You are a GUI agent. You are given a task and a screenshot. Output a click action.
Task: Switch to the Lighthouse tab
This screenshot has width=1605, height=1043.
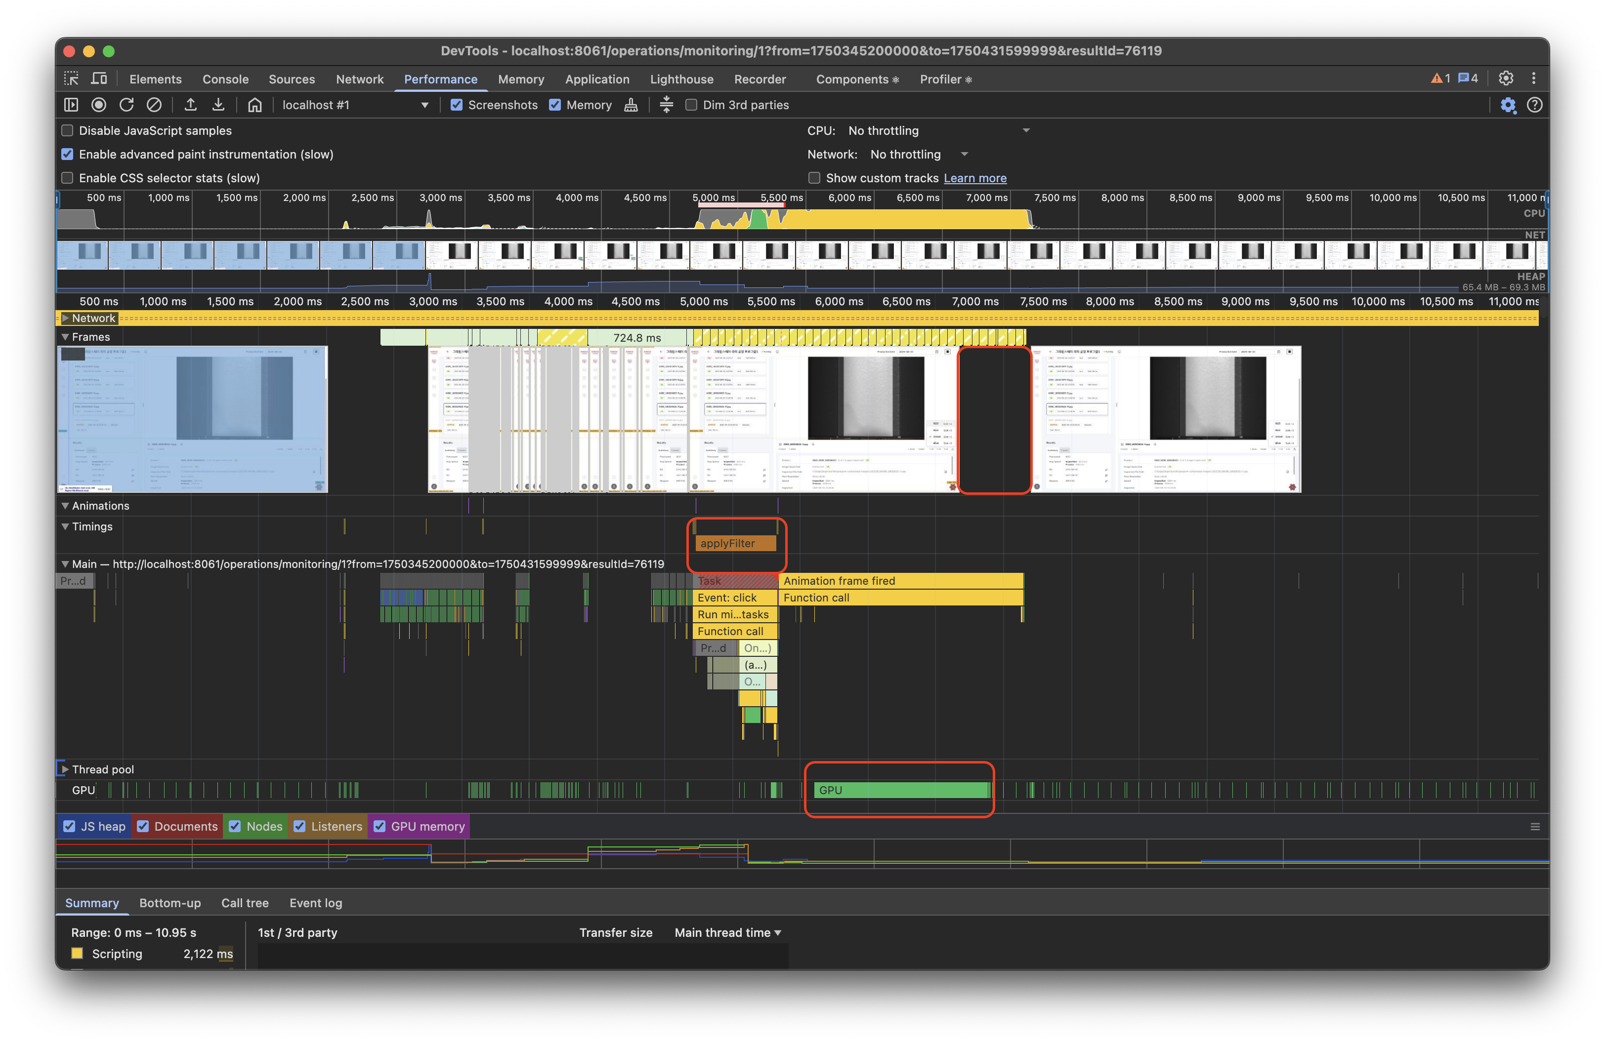click(681, 79)
